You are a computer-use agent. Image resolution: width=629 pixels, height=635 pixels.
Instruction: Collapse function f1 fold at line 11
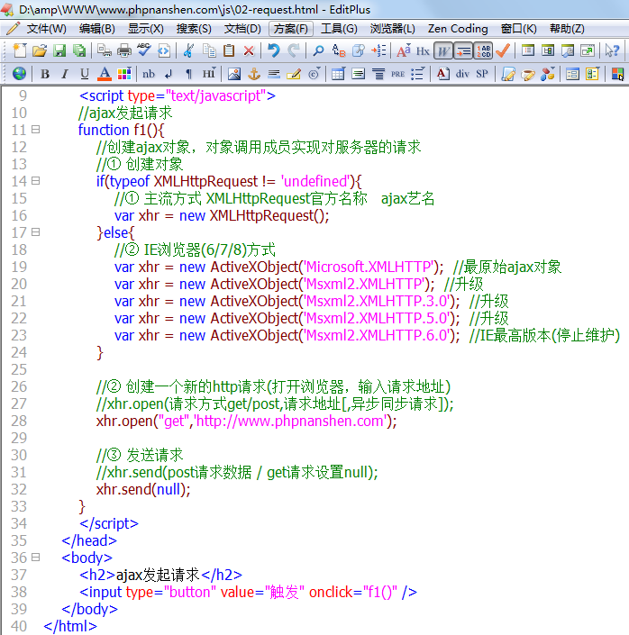tap(36, 129)
